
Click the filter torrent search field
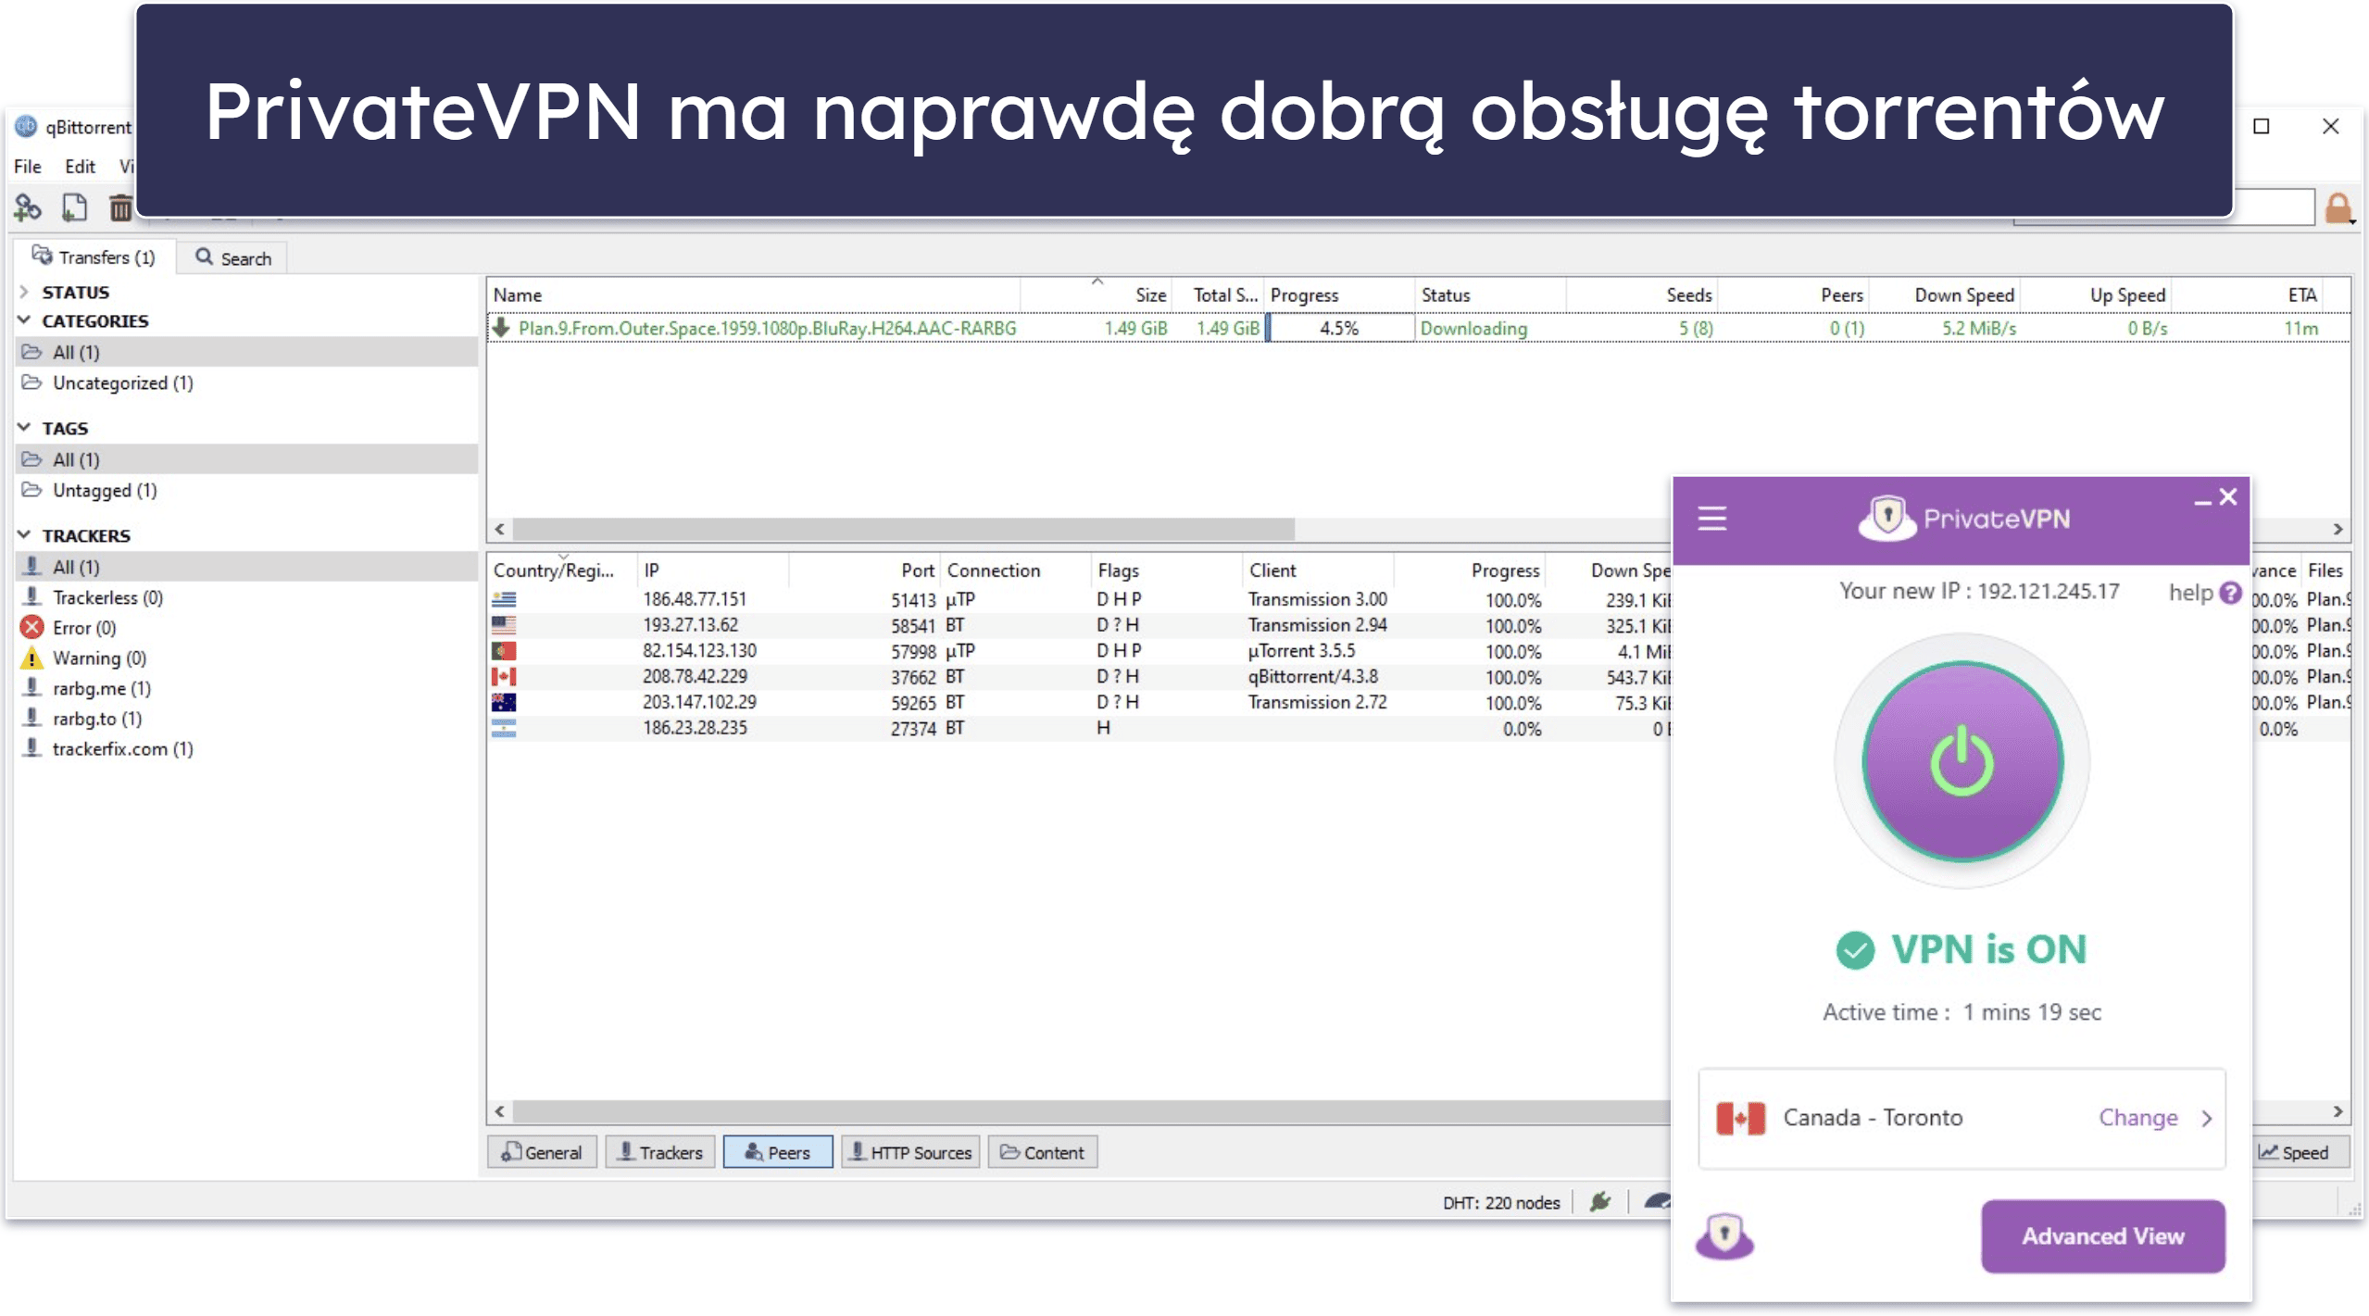pos(2275,208)
